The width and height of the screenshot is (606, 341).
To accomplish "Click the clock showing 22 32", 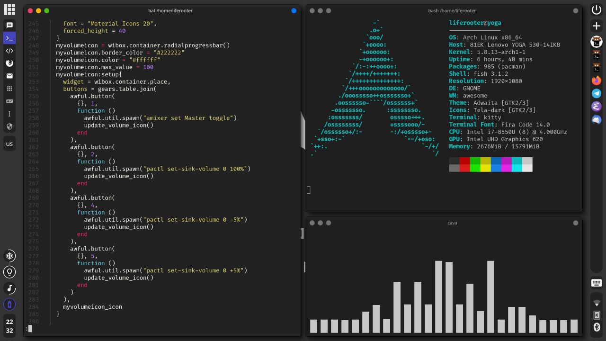I will click(9, 326).
